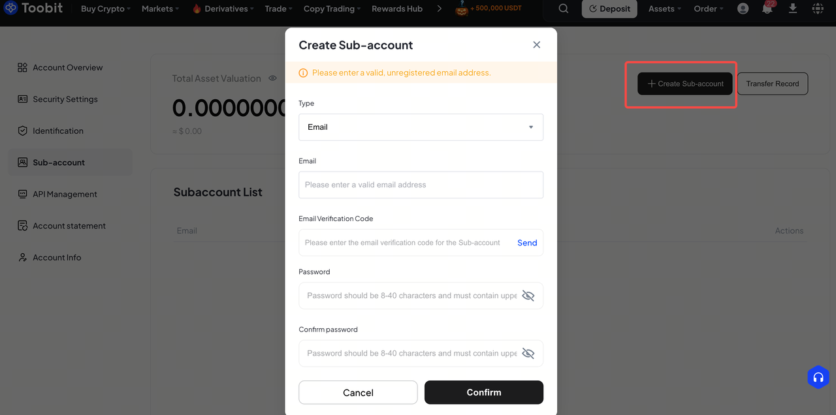836x415 pixels.
Task: Toggle Confirm password visibility eye
Action: click(x=528, y=353)
